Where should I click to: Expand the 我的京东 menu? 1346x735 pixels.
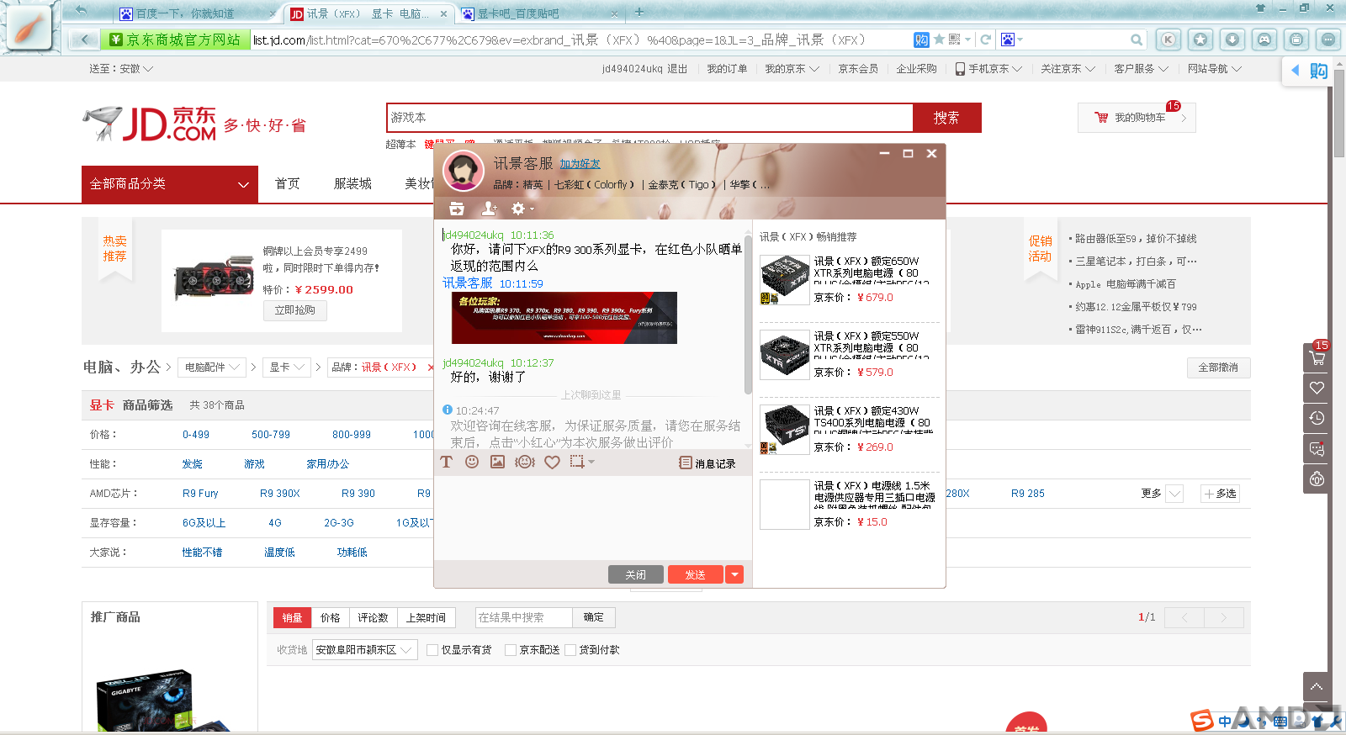pyautogui.click(x=792, y=69)
